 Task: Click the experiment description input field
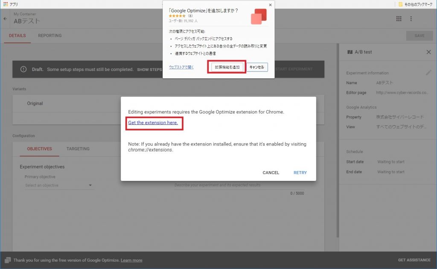coord(239,185)
